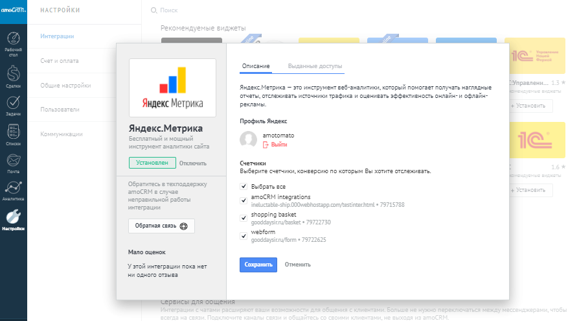Click the search magnifier icon
The height and width of the screenshot is (321, 568).
153,10
